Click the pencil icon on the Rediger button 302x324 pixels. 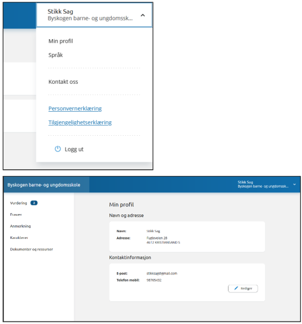(236, 288)
